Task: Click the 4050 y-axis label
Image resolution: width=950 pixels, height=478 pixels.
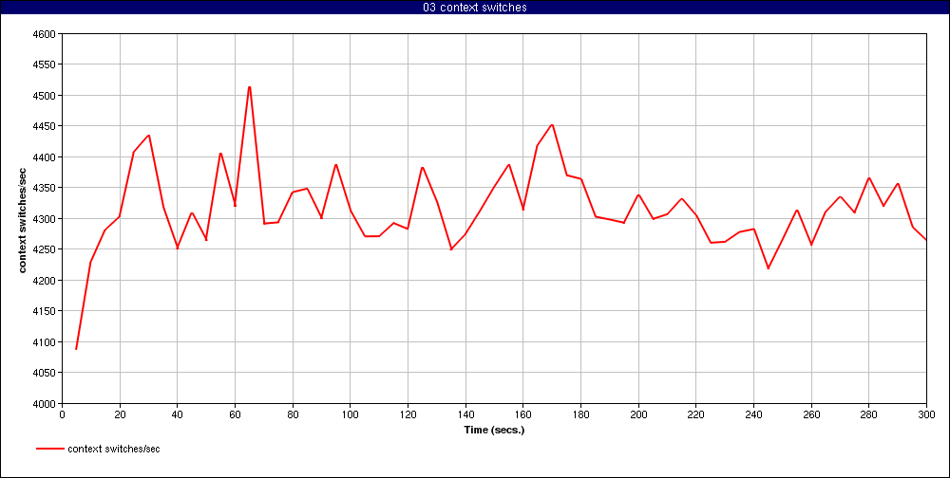Action: pyautogui.click(x=46, y=374)
